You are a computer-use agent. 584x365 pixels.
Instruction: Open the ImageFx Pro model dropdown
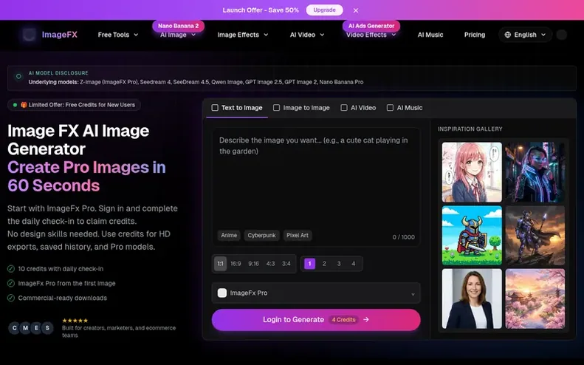[316, 293]
